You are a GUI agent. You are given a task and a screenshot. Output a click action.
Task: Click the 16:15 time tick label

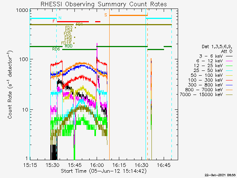pyautogui.click(x=119, y=165)
